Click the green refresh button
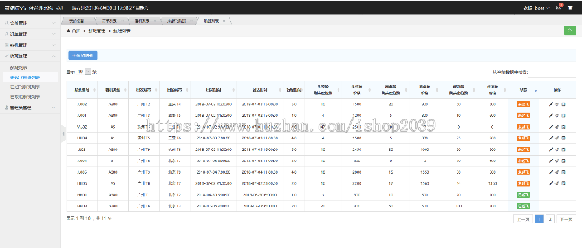Image resolution: width=582 pixels, height=248 pixels. coord(570,30)
